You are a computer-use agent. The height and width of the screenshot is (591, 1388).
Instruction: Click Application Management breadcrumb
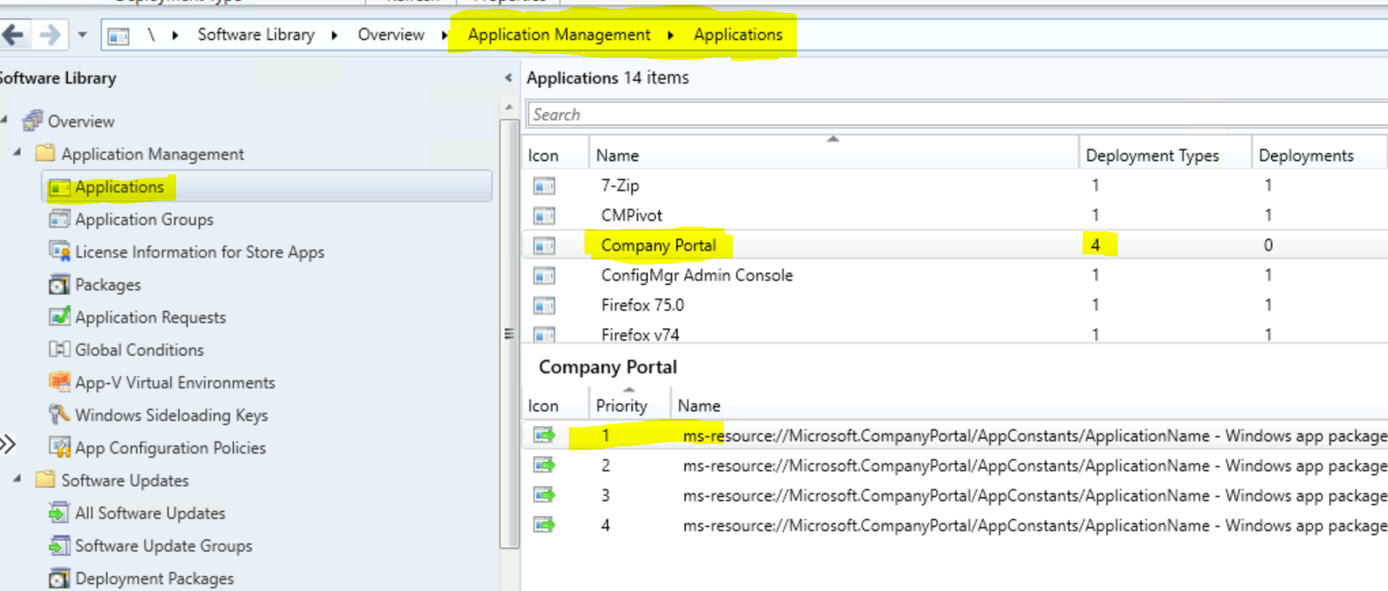[559, 35]
